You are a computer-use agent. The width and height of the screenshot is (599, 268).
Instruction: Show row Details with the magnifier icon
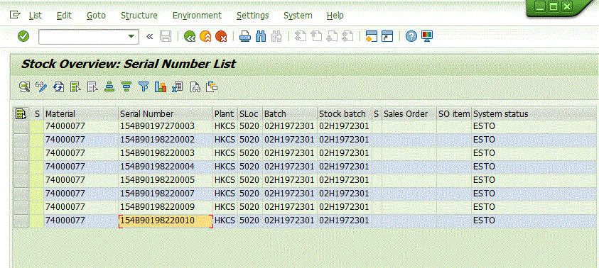tap(25, 87)
